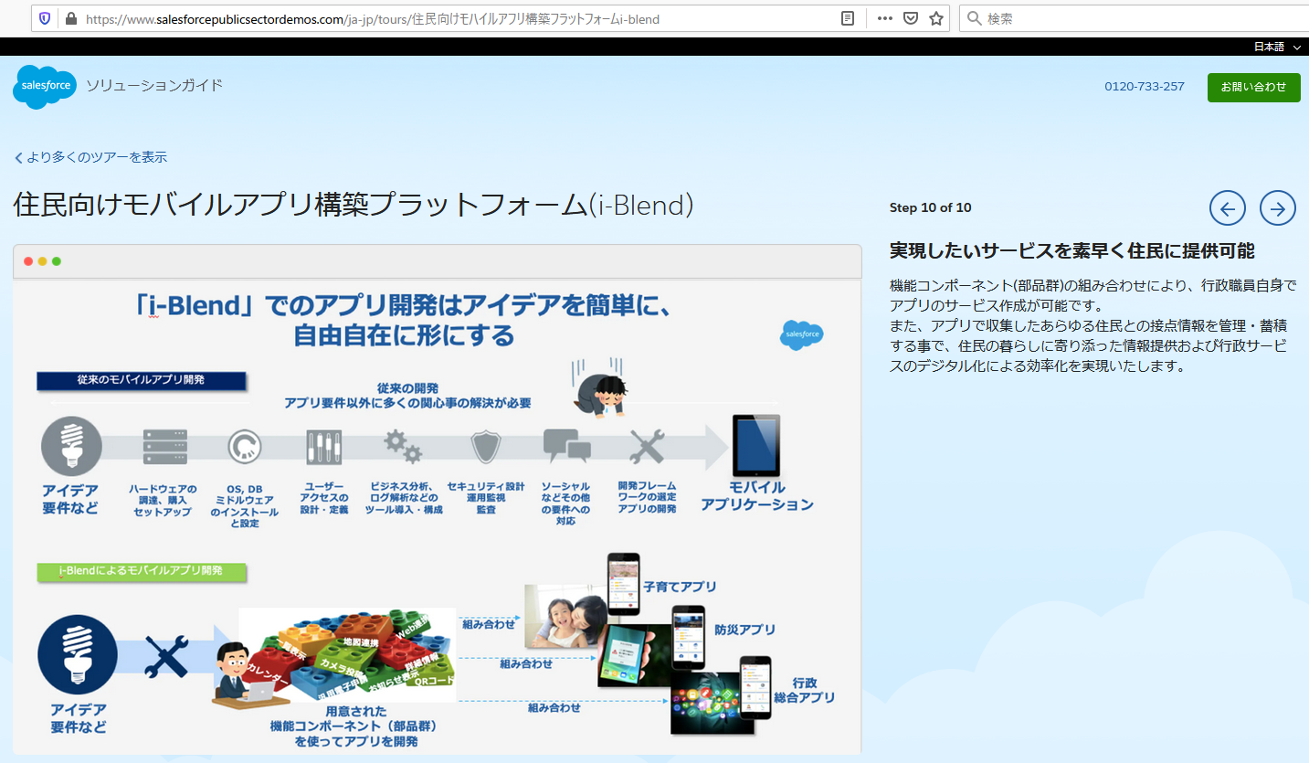Click the padlock site security icon
The width and height of the screenshot is (1309, 763).
71,18
